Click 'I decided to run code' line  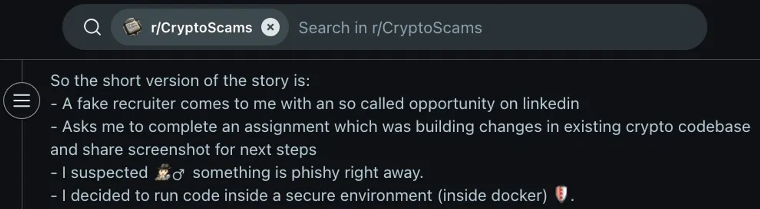point(312,196)
